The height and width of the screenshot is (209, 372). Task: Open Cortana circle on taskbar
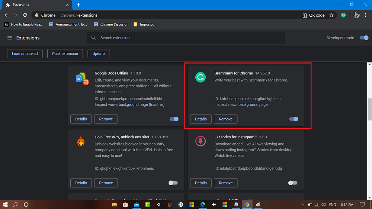pos(26,205)
